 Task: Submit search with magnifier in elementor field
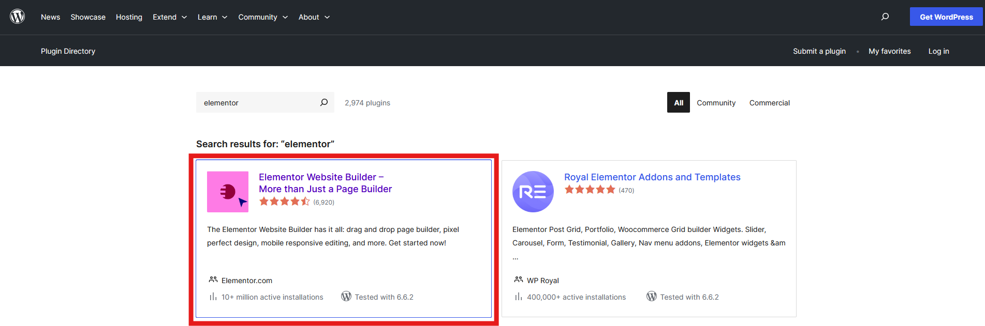point(324,102)
